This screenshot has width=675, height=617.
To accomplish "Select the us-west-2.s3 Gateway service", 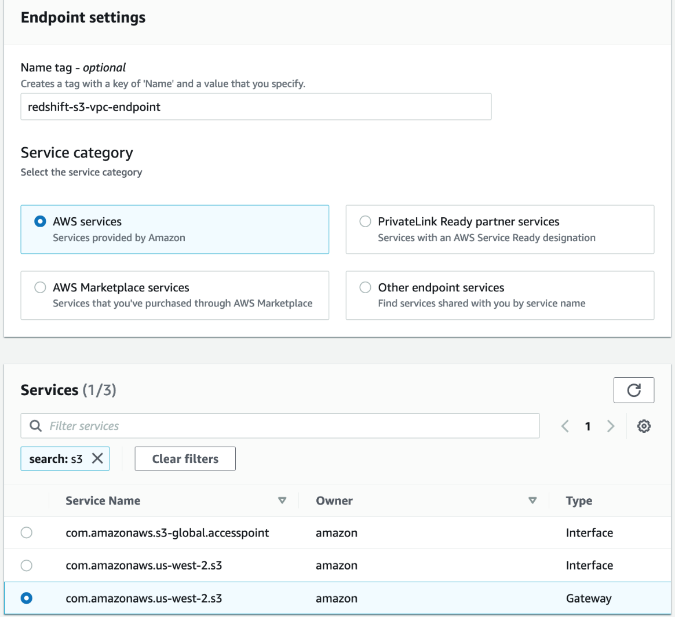I will pyautogui.click(x=27, y=598).
